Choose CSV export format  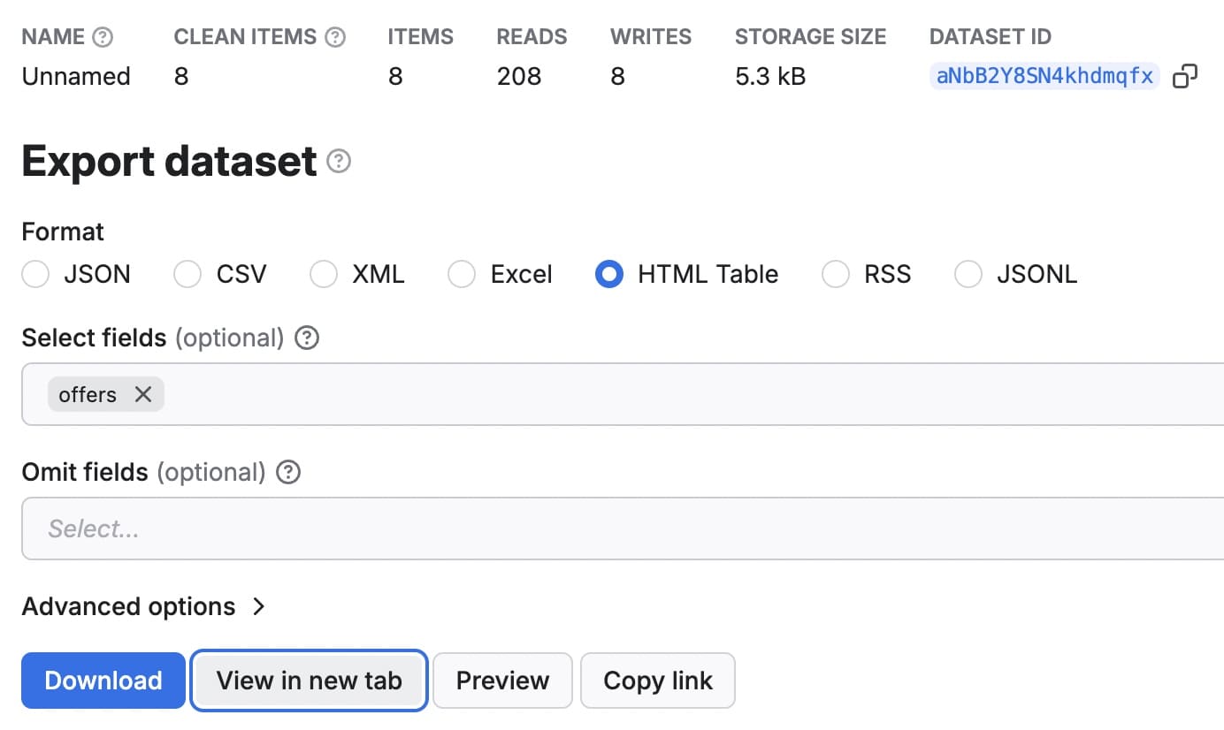(187, 275)
